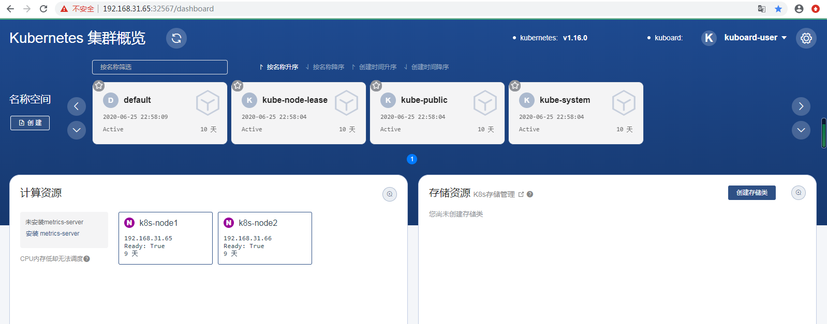Image resolution: width=827 pixels, height=324 pixels.
Task: Click k8s-node1 IP 192.168.31.65
Action: (x=148, y=238)
